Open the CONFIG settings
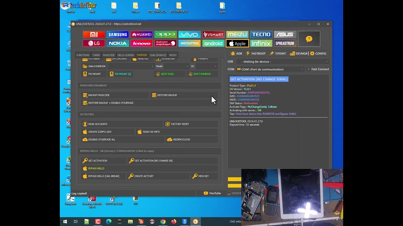 [318, 53]
